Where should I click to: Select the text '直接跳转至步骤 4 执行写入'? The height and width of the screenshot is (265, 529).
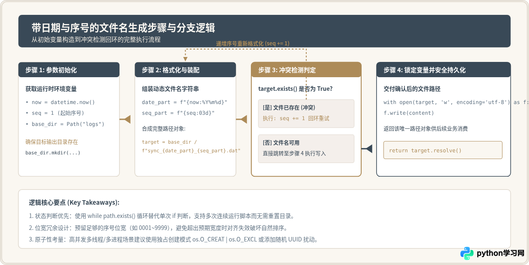(x=294, y=153)
